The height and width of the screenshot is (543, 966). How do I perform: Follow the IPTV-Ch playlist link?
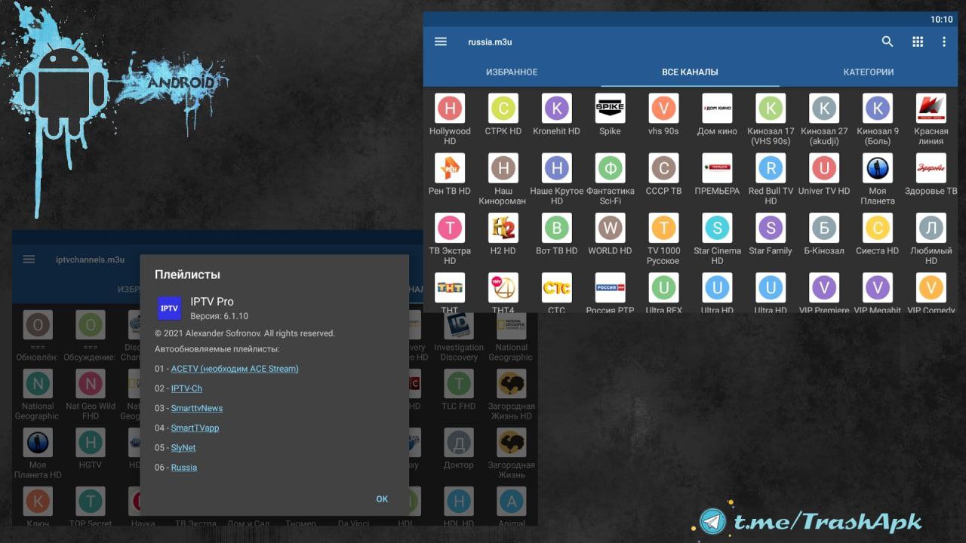(186, 388)
